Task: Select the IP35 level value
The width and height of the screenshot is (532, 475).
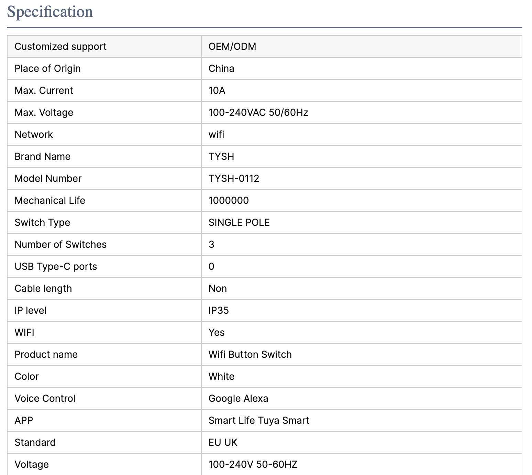Action: [x=219, y=310]
